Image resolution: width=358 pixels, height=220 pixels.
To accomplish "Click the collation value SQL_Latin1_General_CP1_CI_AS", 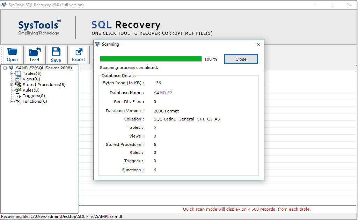I will tap(187, 119).
